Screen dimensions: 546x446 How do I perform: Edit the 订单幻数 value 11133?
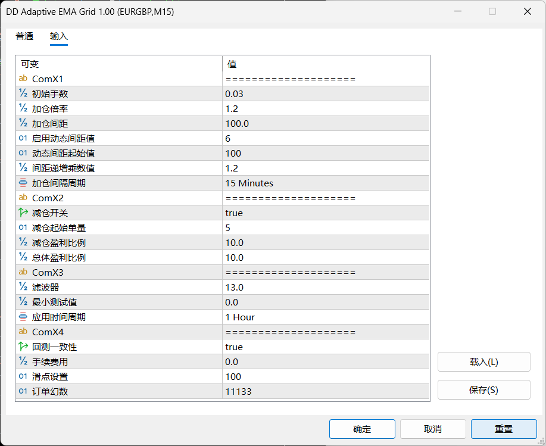[x=326, y=391]
